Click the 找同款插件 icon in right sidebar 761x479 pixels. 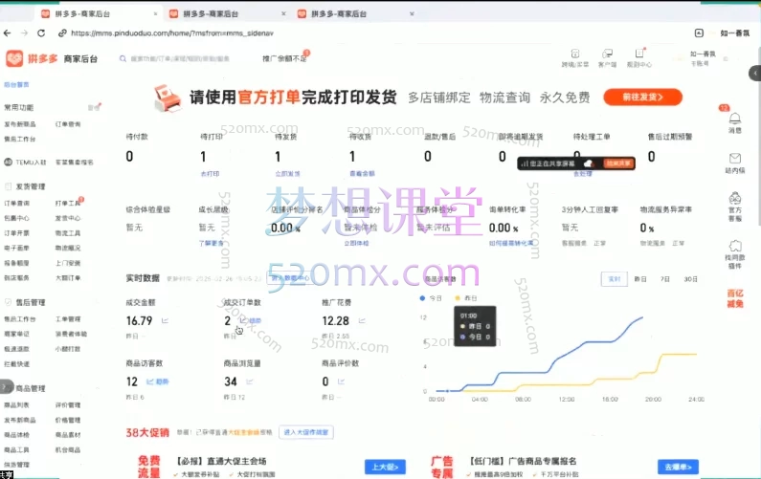point(735,246)
